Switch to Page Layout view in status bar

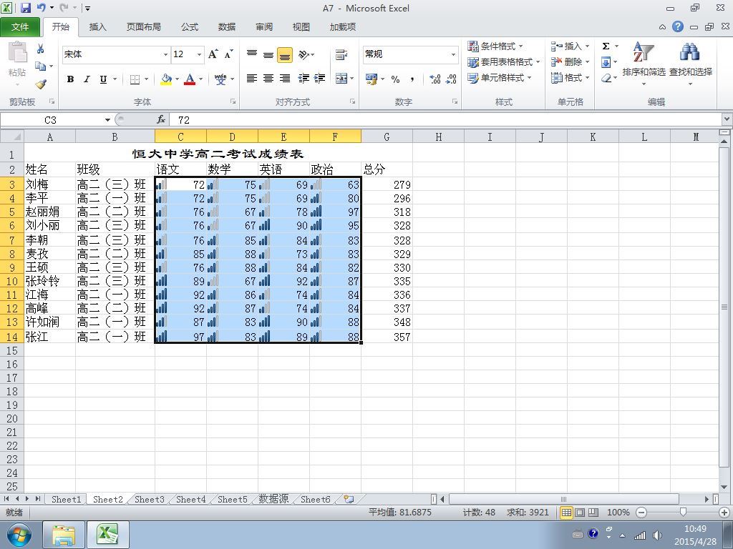point(580,512)
